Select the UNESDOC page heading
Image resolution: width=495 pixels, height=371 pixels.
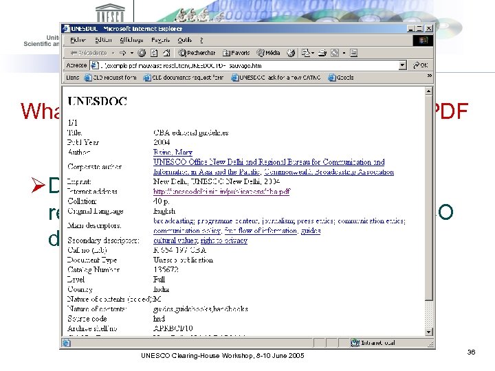click(97, 101)
